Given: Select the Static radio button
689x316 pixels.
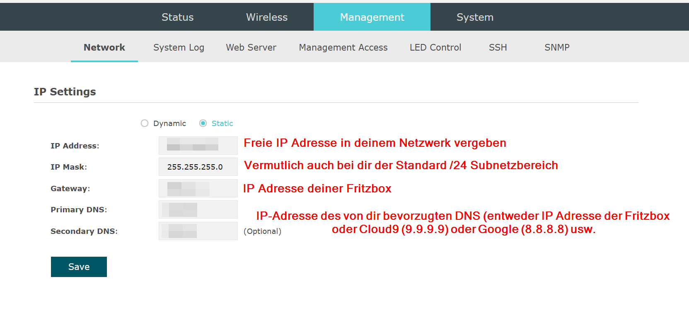Looking at the screenshot, I should pos(203,123).
